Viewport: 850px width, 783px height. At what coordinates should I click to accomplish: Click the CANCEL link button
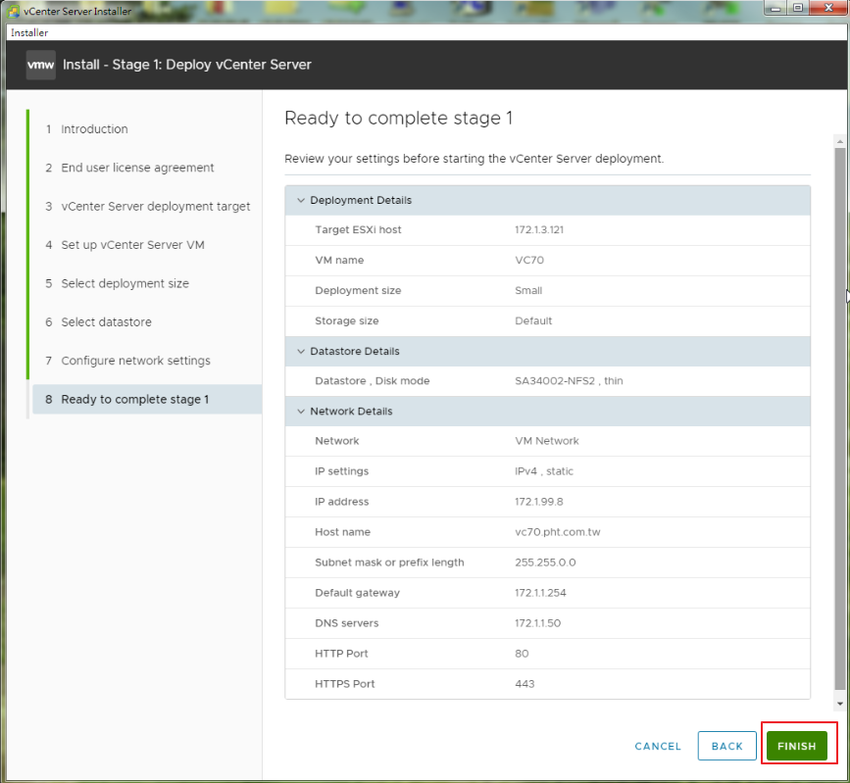pyautogui.click(x=658, y=746)
